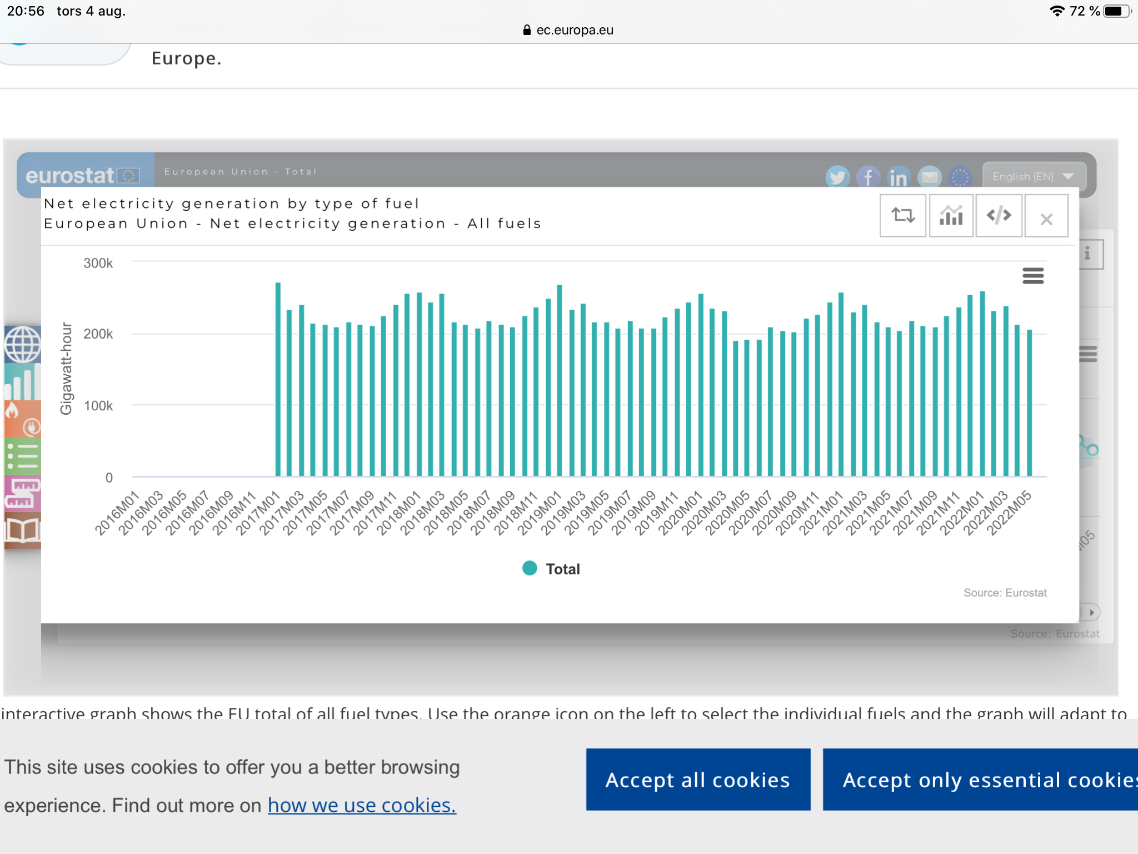
Task: Share chart on Facebook
Action: pos(868,177)
